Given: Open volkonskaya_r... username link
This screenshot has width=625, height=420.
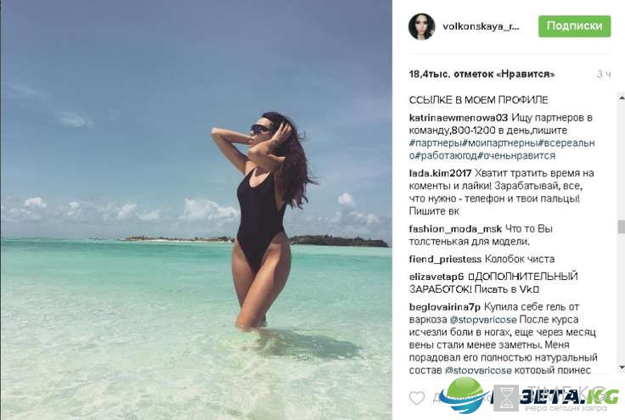Looking at the screenshot, I should [x=481, y=26].
